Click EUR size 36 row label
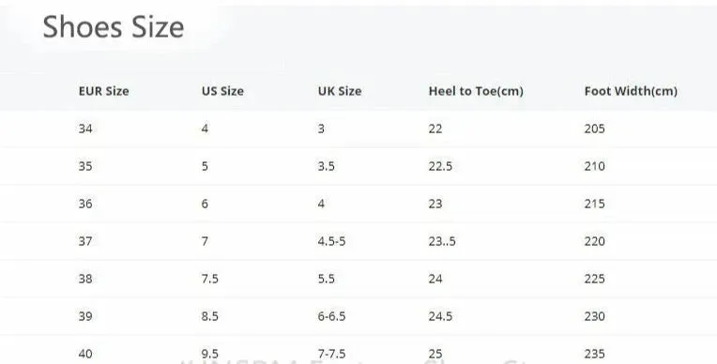 [x=85, y=204]
